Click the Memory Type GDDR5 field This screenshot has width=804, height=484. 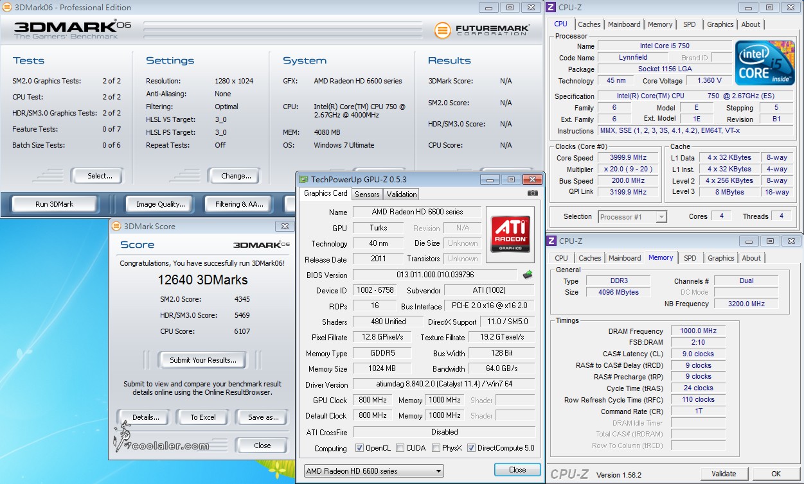point(382,353)
